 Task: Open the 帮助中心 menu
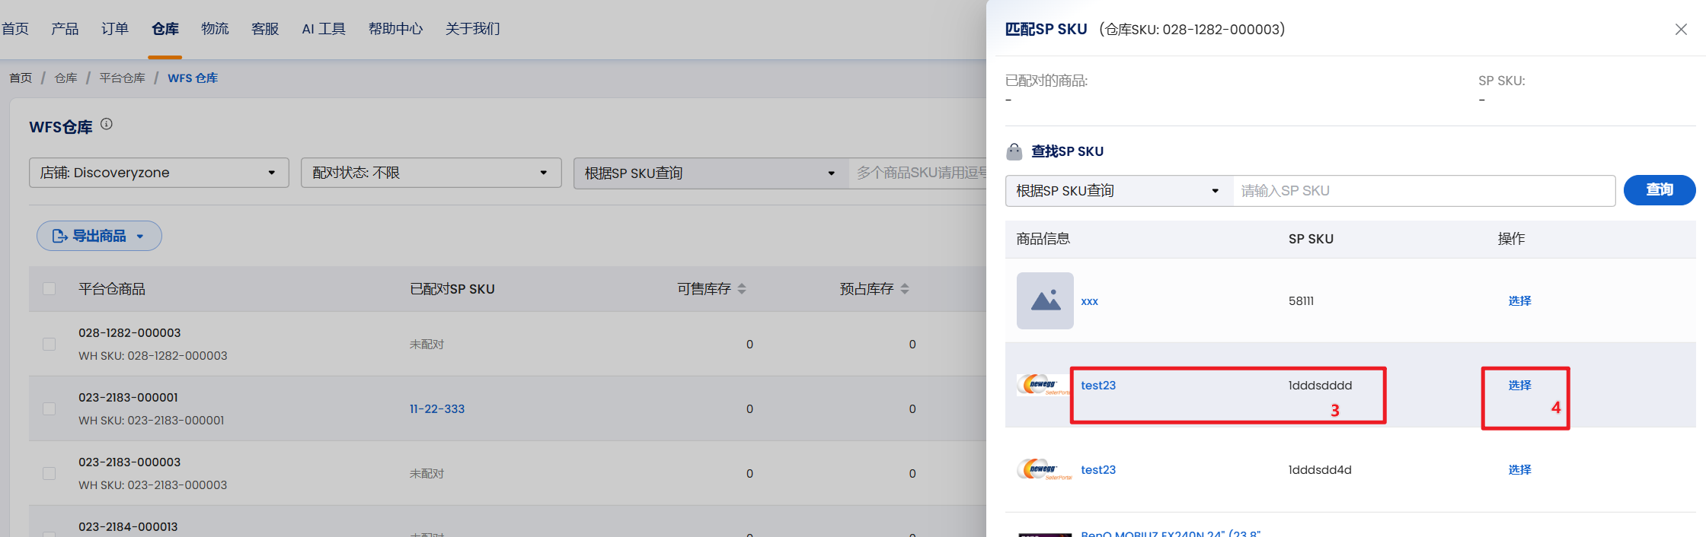(395, 29)
